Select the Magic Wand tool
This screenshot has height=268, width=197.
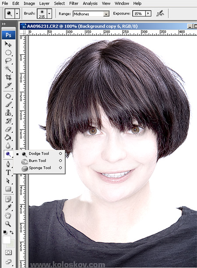point(8,69)
